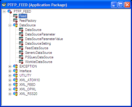The height and width of the screenshot is (107, 132).
Task: Select the DataSource subpackage label
Action: pyautogui.click(x=27, y=25)
